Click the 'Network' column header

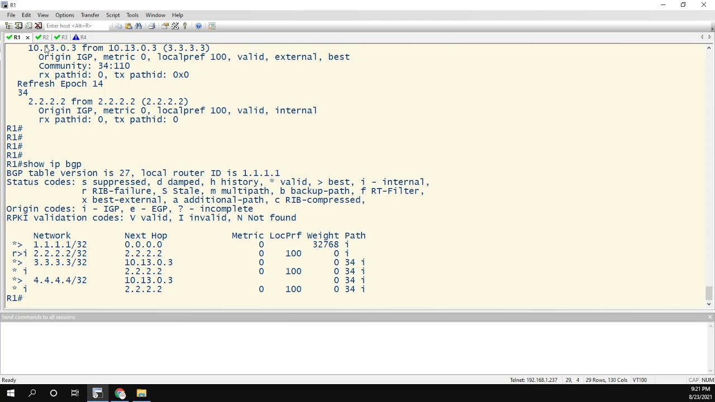click(x=52, y=236)
